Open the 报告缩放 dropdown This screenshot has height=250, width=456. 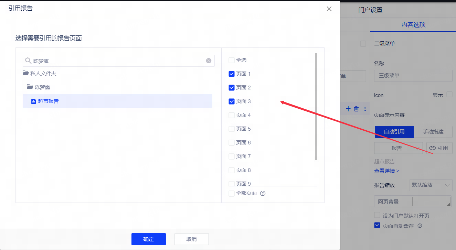[431, 185]
